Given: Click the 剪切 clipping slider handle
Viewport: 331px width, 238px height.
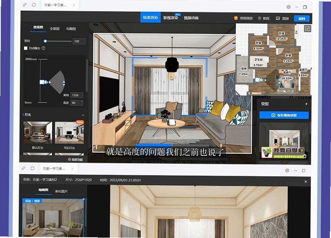Looking at the screenshot, I should point(45,41).
